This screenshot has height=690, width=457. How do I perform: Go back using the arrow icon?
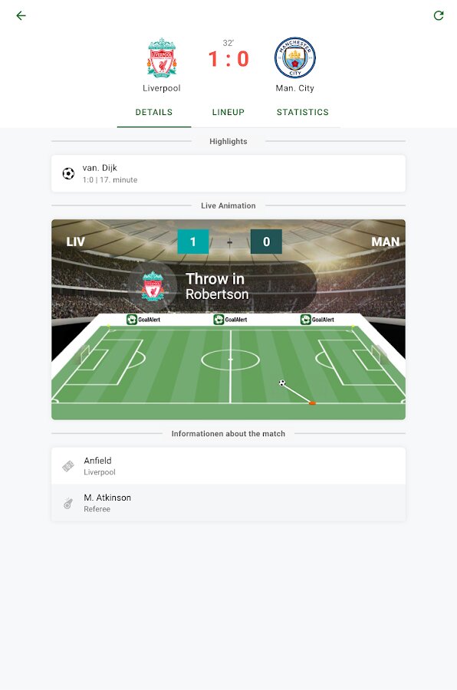click(x=21, y=16)
